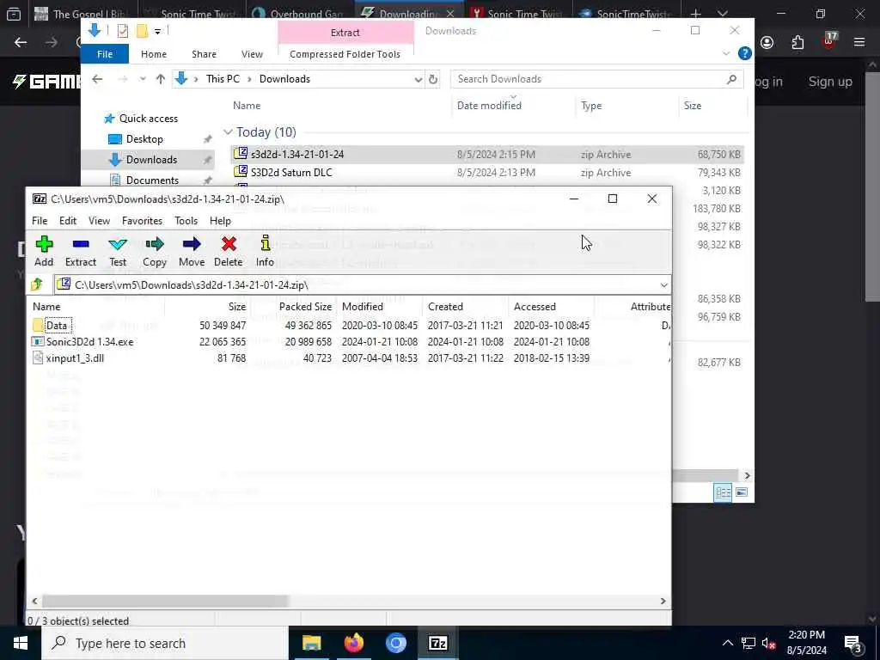Open the 7-Zip Help menu
Screen dimensions: 880x660
tap(220, 221)
